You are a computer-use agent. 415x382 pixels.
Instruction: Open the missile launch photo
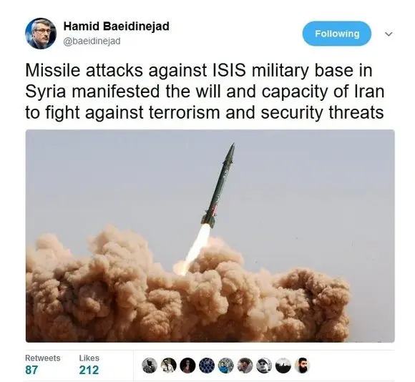[210, 236]
